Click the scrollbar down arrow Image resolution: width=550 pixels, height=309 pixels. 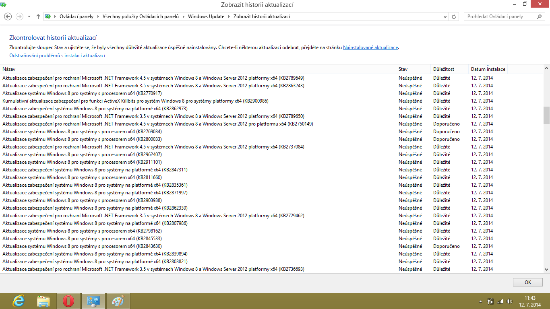(546, 270)
